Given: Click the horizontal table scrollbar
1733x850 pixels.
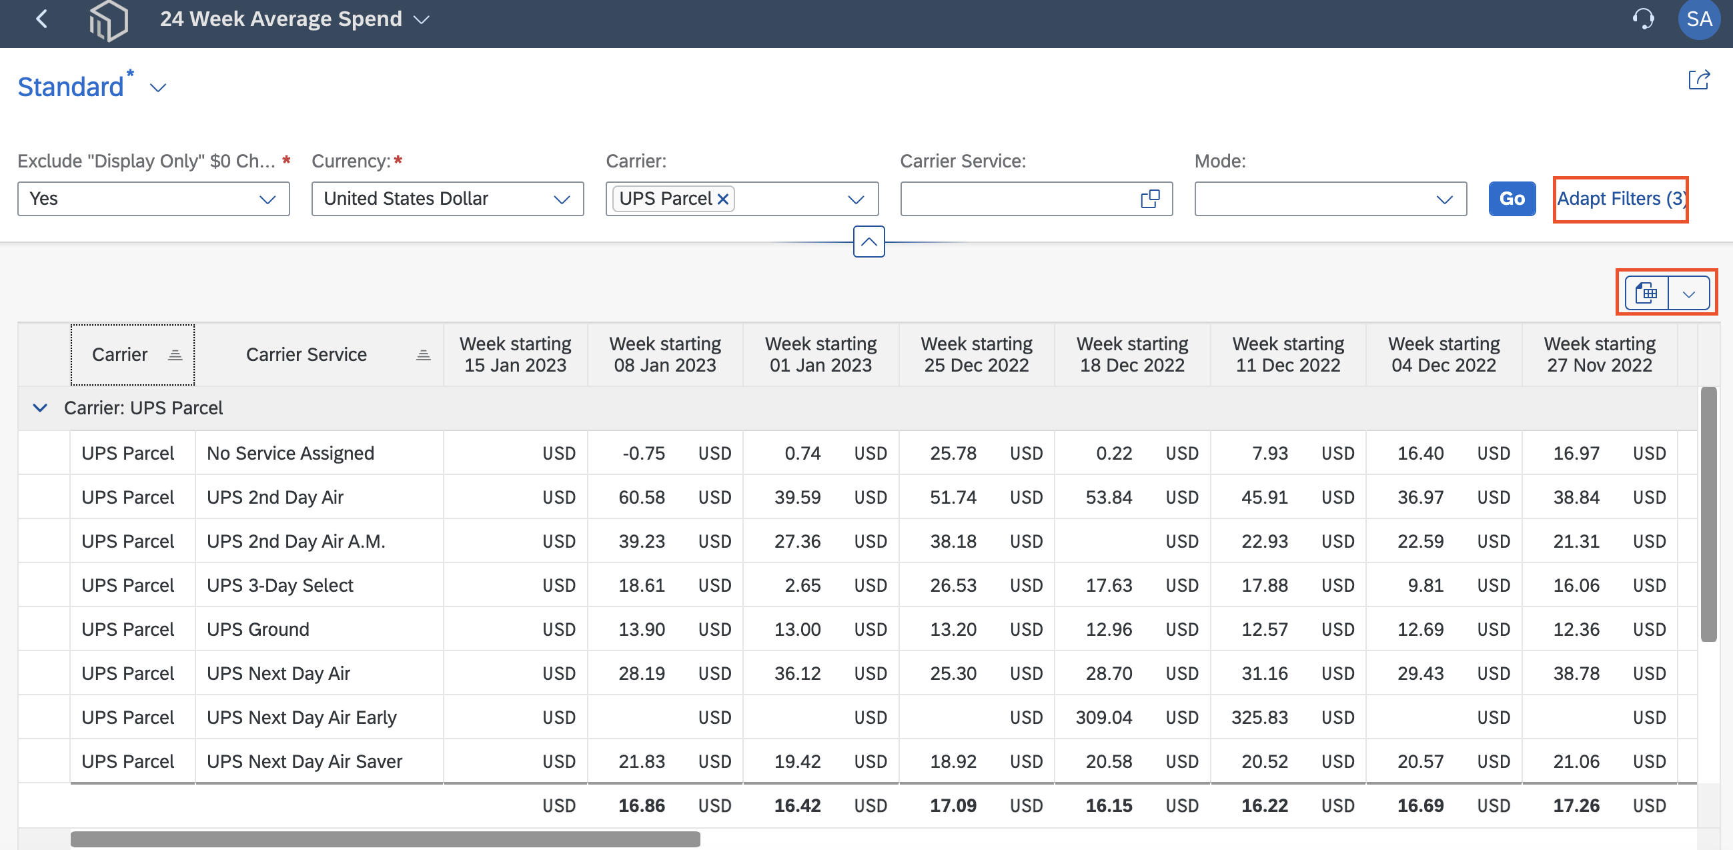Looking at the screenshot, I should pos(385,839).
